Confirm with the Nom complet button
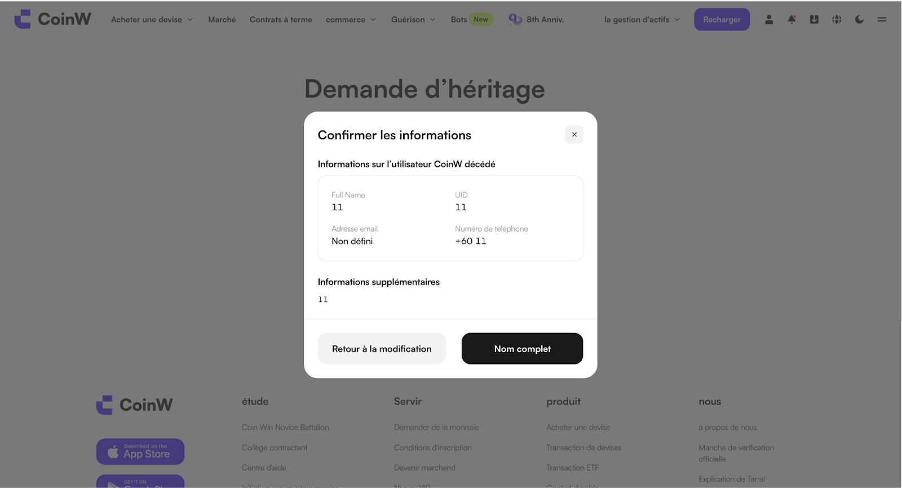The height and width of the screenshot is (488, 902). (x=522, y=349)
